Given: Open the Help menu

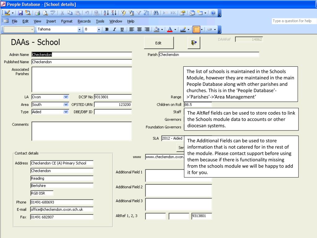Looking at the screenshot, I should pos(131,21).
